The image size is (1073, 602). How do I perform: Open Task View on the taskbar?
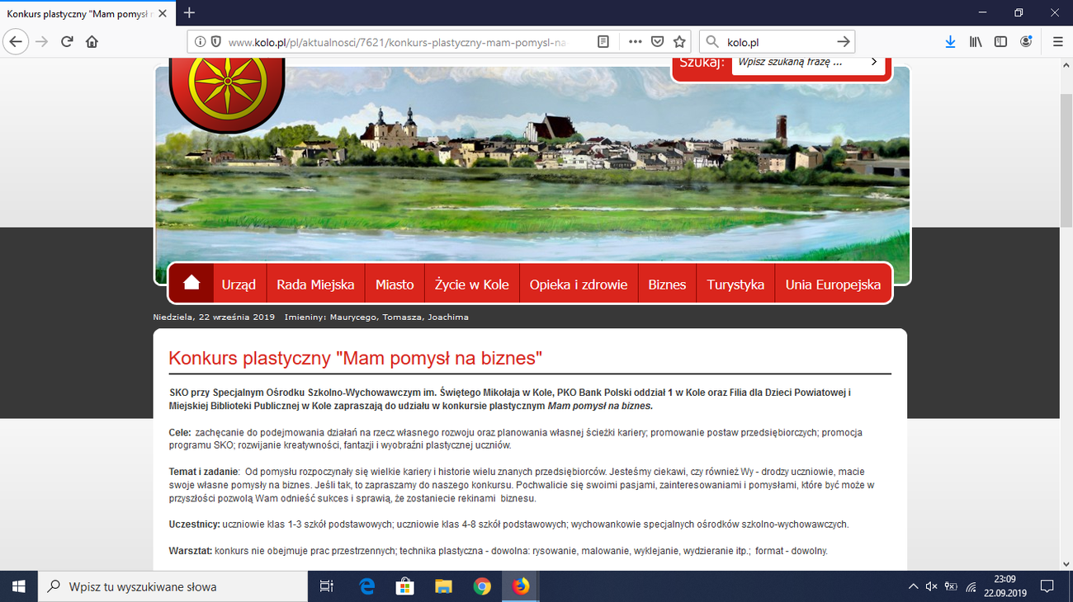327,586
